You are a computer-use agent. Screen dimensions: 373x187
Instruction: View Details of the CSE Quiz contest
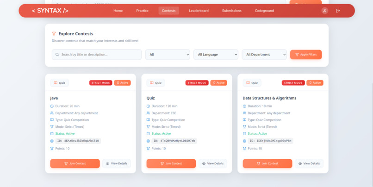[x=213, y=163]
